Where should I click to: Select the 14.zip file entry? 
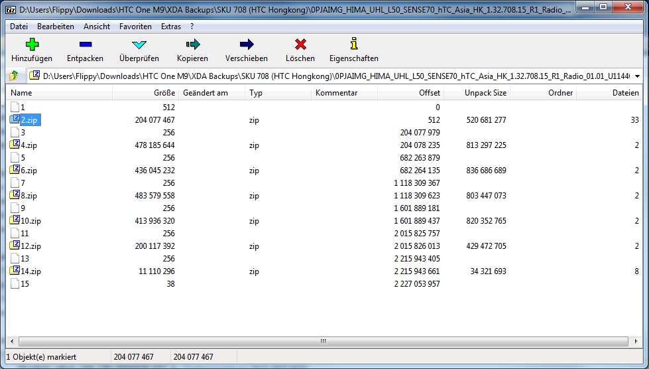[30, 271]
